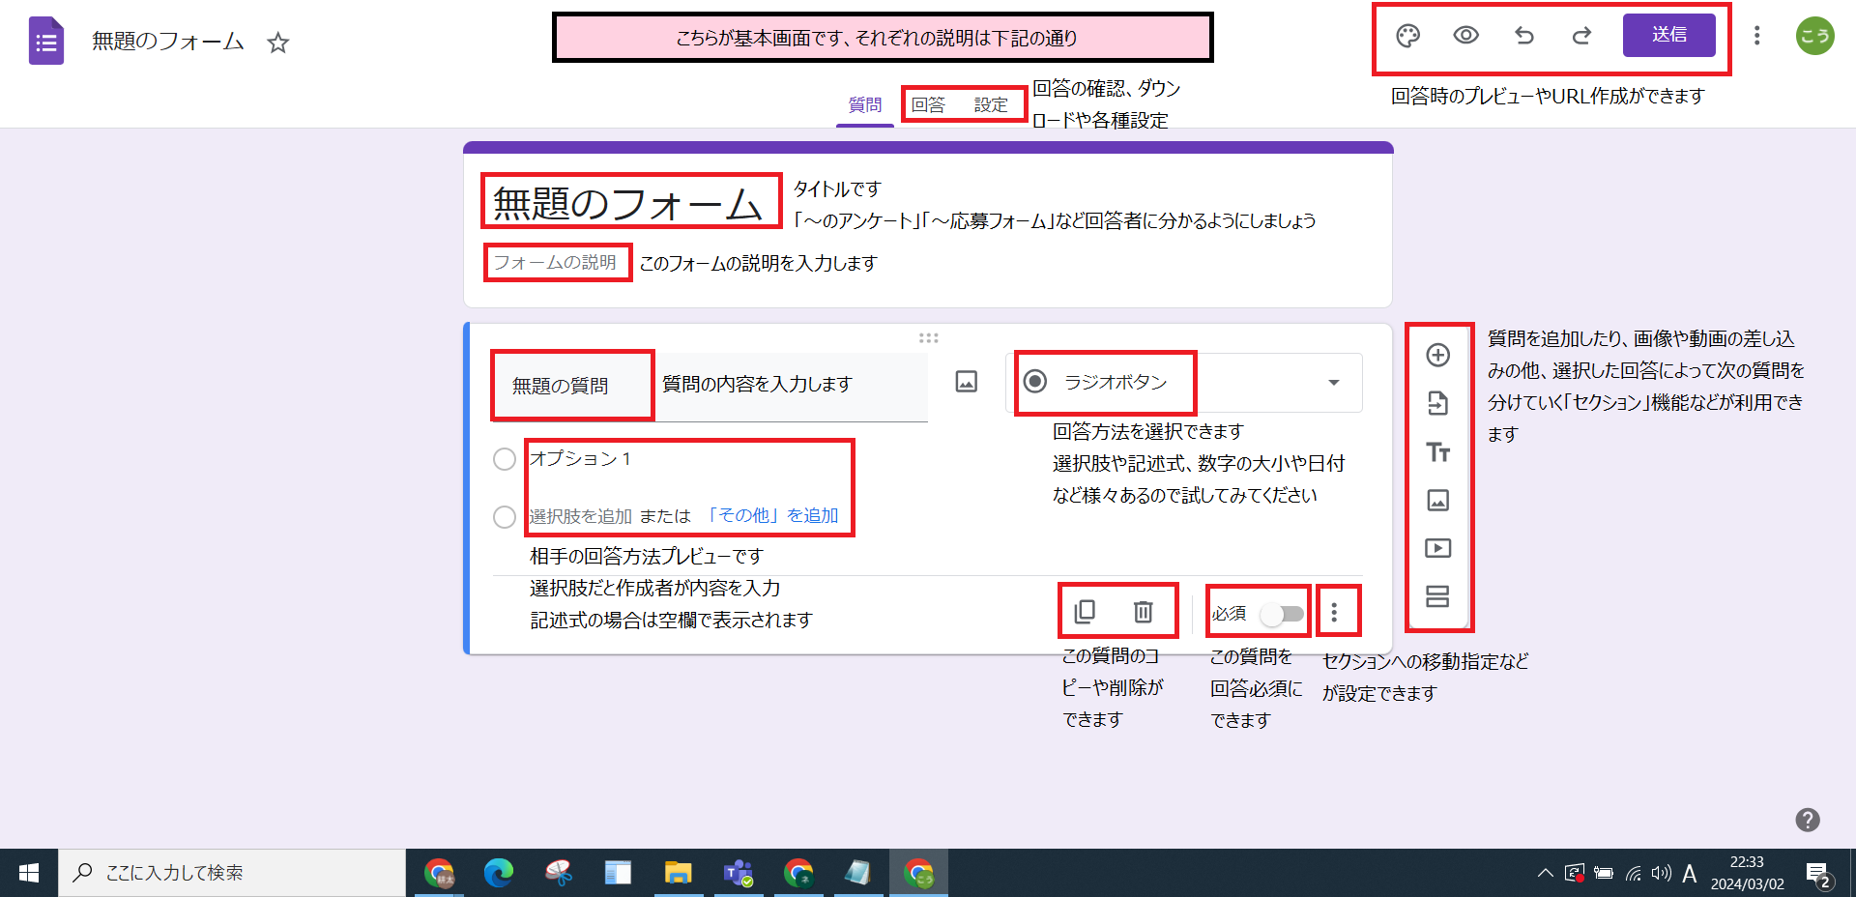Delete the question with the trash icon
Image resolution: width=1856 pixels, height=897 pixels.
coord(1144,611)
